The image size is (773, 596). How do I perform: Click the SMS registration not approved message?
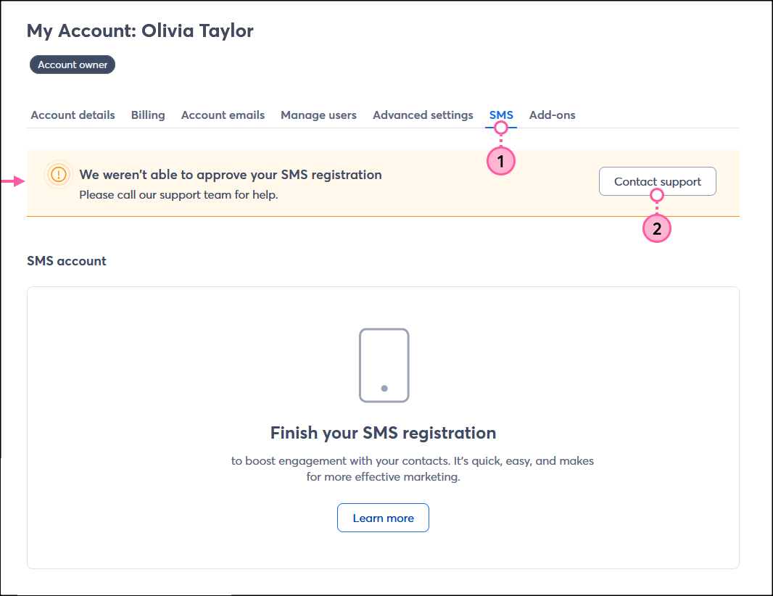[x=230, y=175]
